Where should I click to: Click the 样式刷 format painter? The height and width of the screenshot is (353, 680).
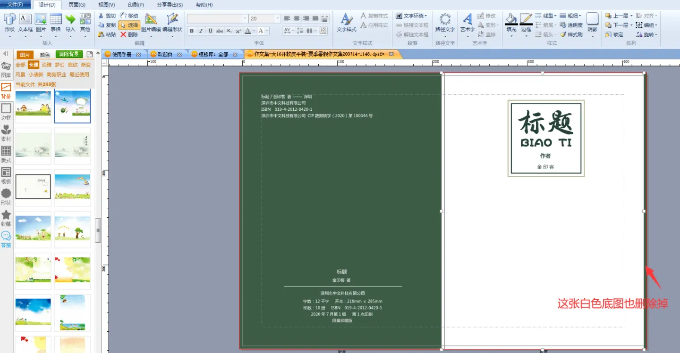(571, 34)
